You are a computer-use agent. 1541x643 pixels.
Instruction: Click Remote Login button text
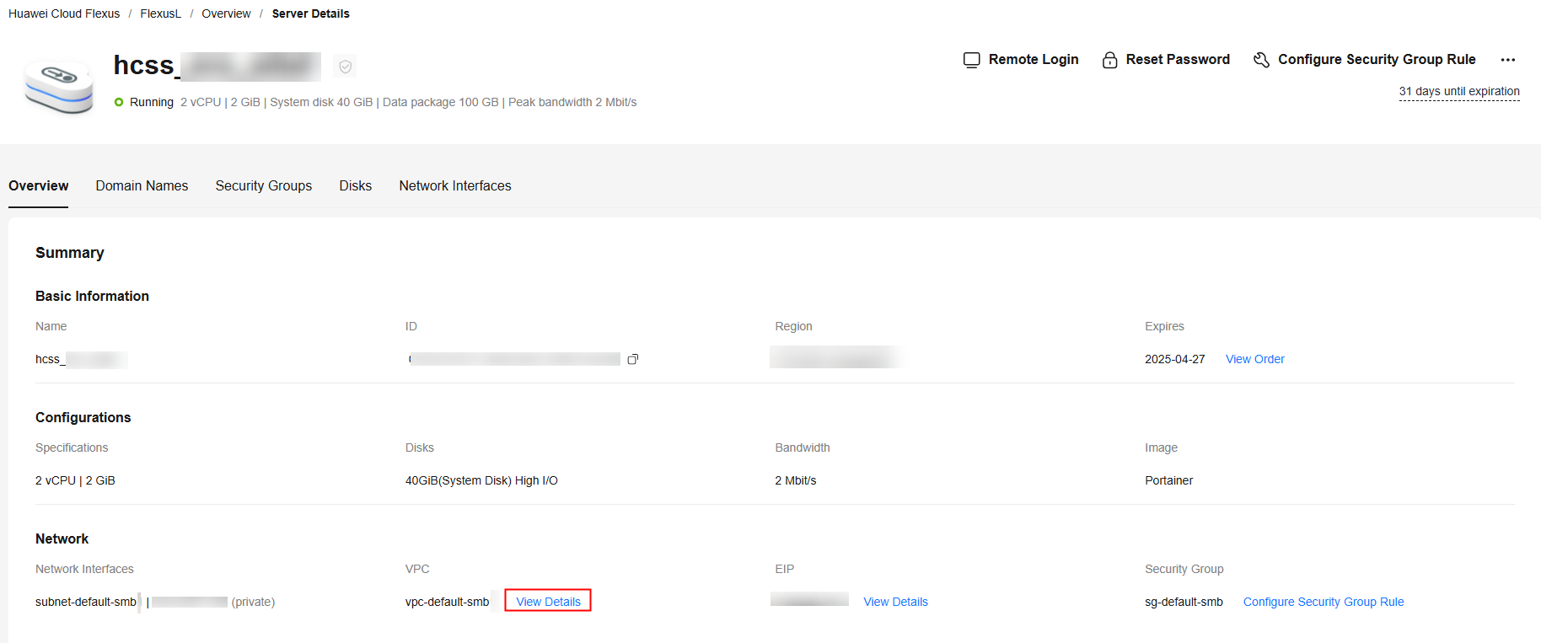point(1034,60)
